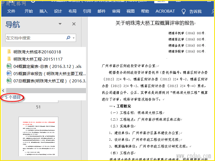Image resolution: width=215 pixels, height=161 pixels.
Task: Select the red-text page thumbnail below page 51
Action: point(38,137)
